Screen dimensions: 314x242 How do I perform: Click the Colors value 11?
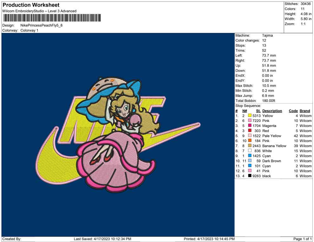tap(303, 9)
